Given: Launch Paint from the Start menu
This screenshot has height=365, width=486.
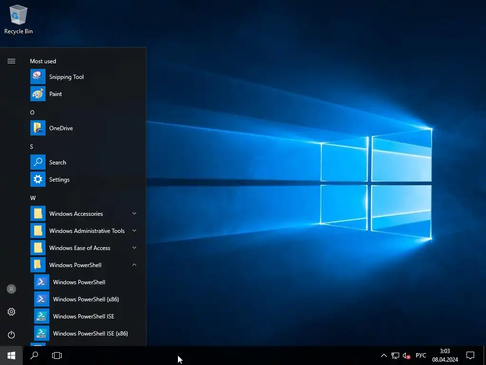Looking at the screenshot, I should click(x=84, y=94).
